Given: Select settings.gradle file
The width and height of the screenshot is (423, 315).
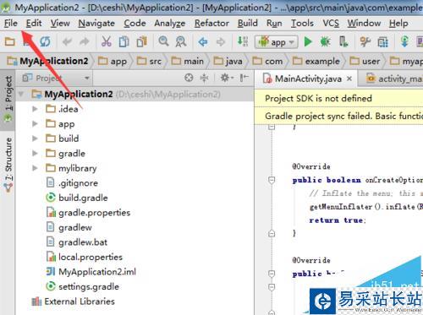Looking at the screenshot, I should tap(82, 286).
